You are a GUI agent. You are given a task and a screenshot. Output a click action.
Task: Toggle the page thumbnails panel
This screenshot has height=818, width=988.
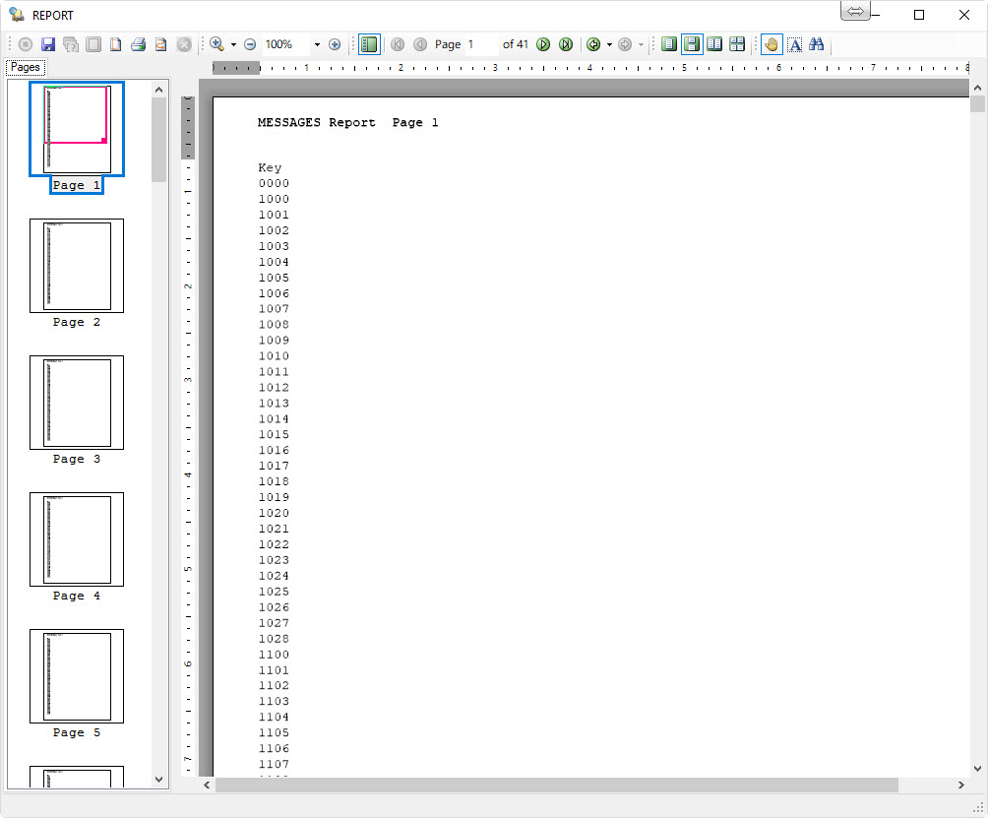(x=369, y=44)
